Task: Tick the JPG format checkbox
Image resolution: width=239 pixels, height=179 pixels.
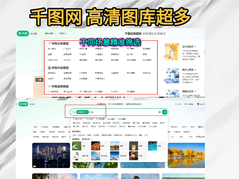Action: click(169, 137)
